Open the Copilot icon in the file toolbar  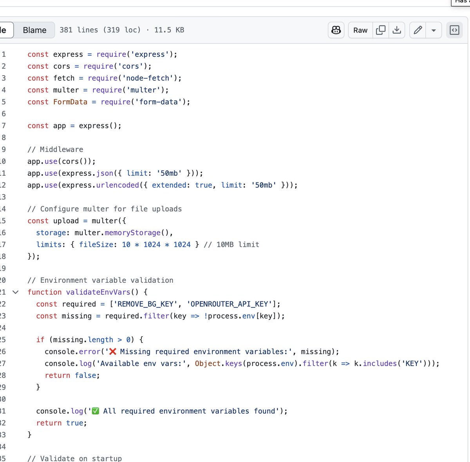336,30
